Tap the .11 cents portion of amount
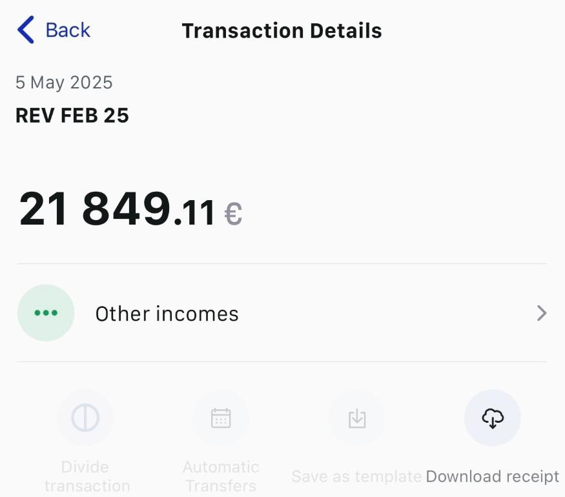Screen dimensions: 565x497 click(195, 214)
